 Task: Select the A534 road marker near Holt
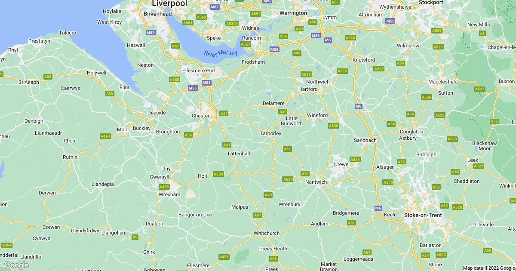[218, 174]
